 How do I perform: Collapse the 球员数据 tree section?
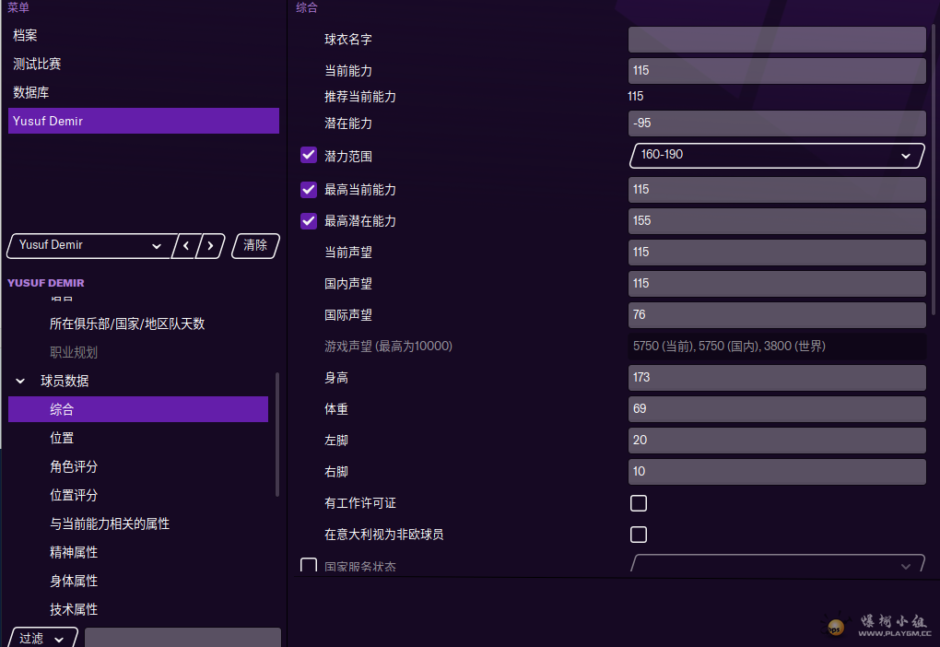[x=20, y=381]
